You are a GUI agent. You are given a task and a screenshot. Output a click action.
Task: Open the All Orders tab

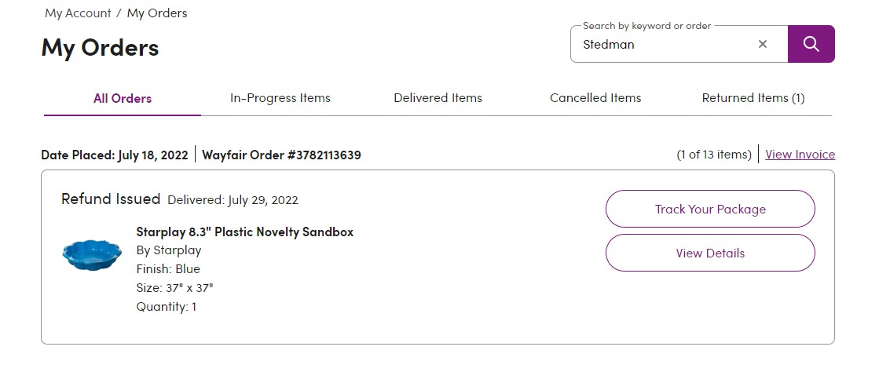coord(123,99)
